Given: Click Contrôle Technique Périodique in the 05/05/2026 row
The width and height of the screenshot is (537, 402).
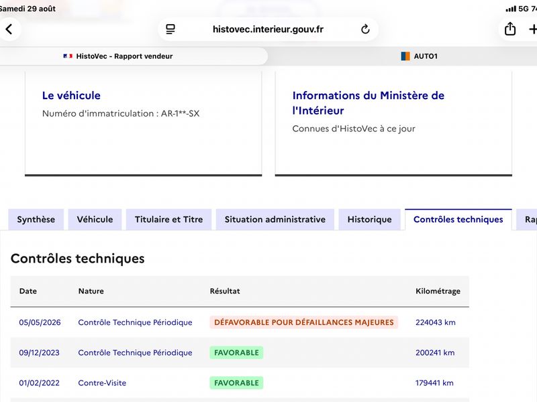Looking at the screenshot, I should click(x=136, y=322).
